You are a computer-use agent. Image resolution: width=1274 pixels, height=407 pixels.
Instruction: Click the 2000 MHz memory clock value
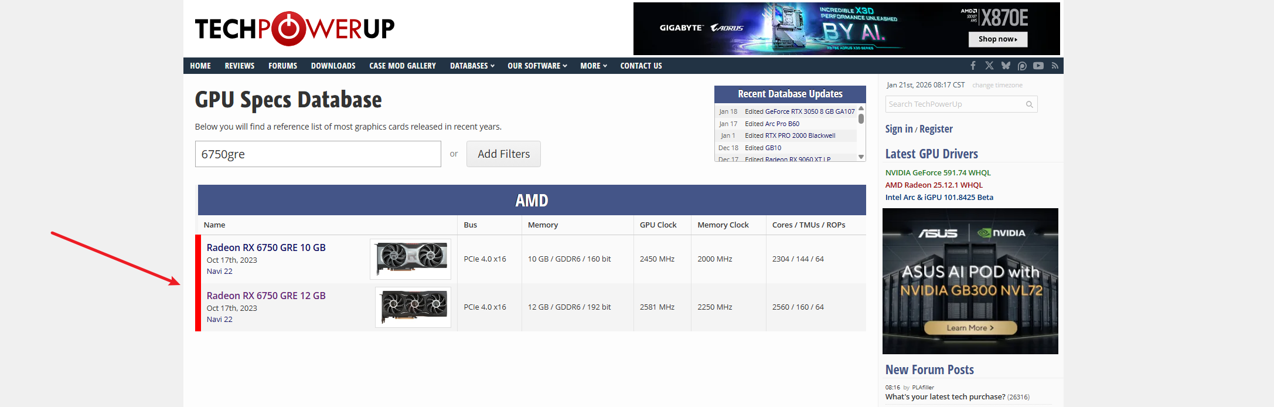pos(715,259)
